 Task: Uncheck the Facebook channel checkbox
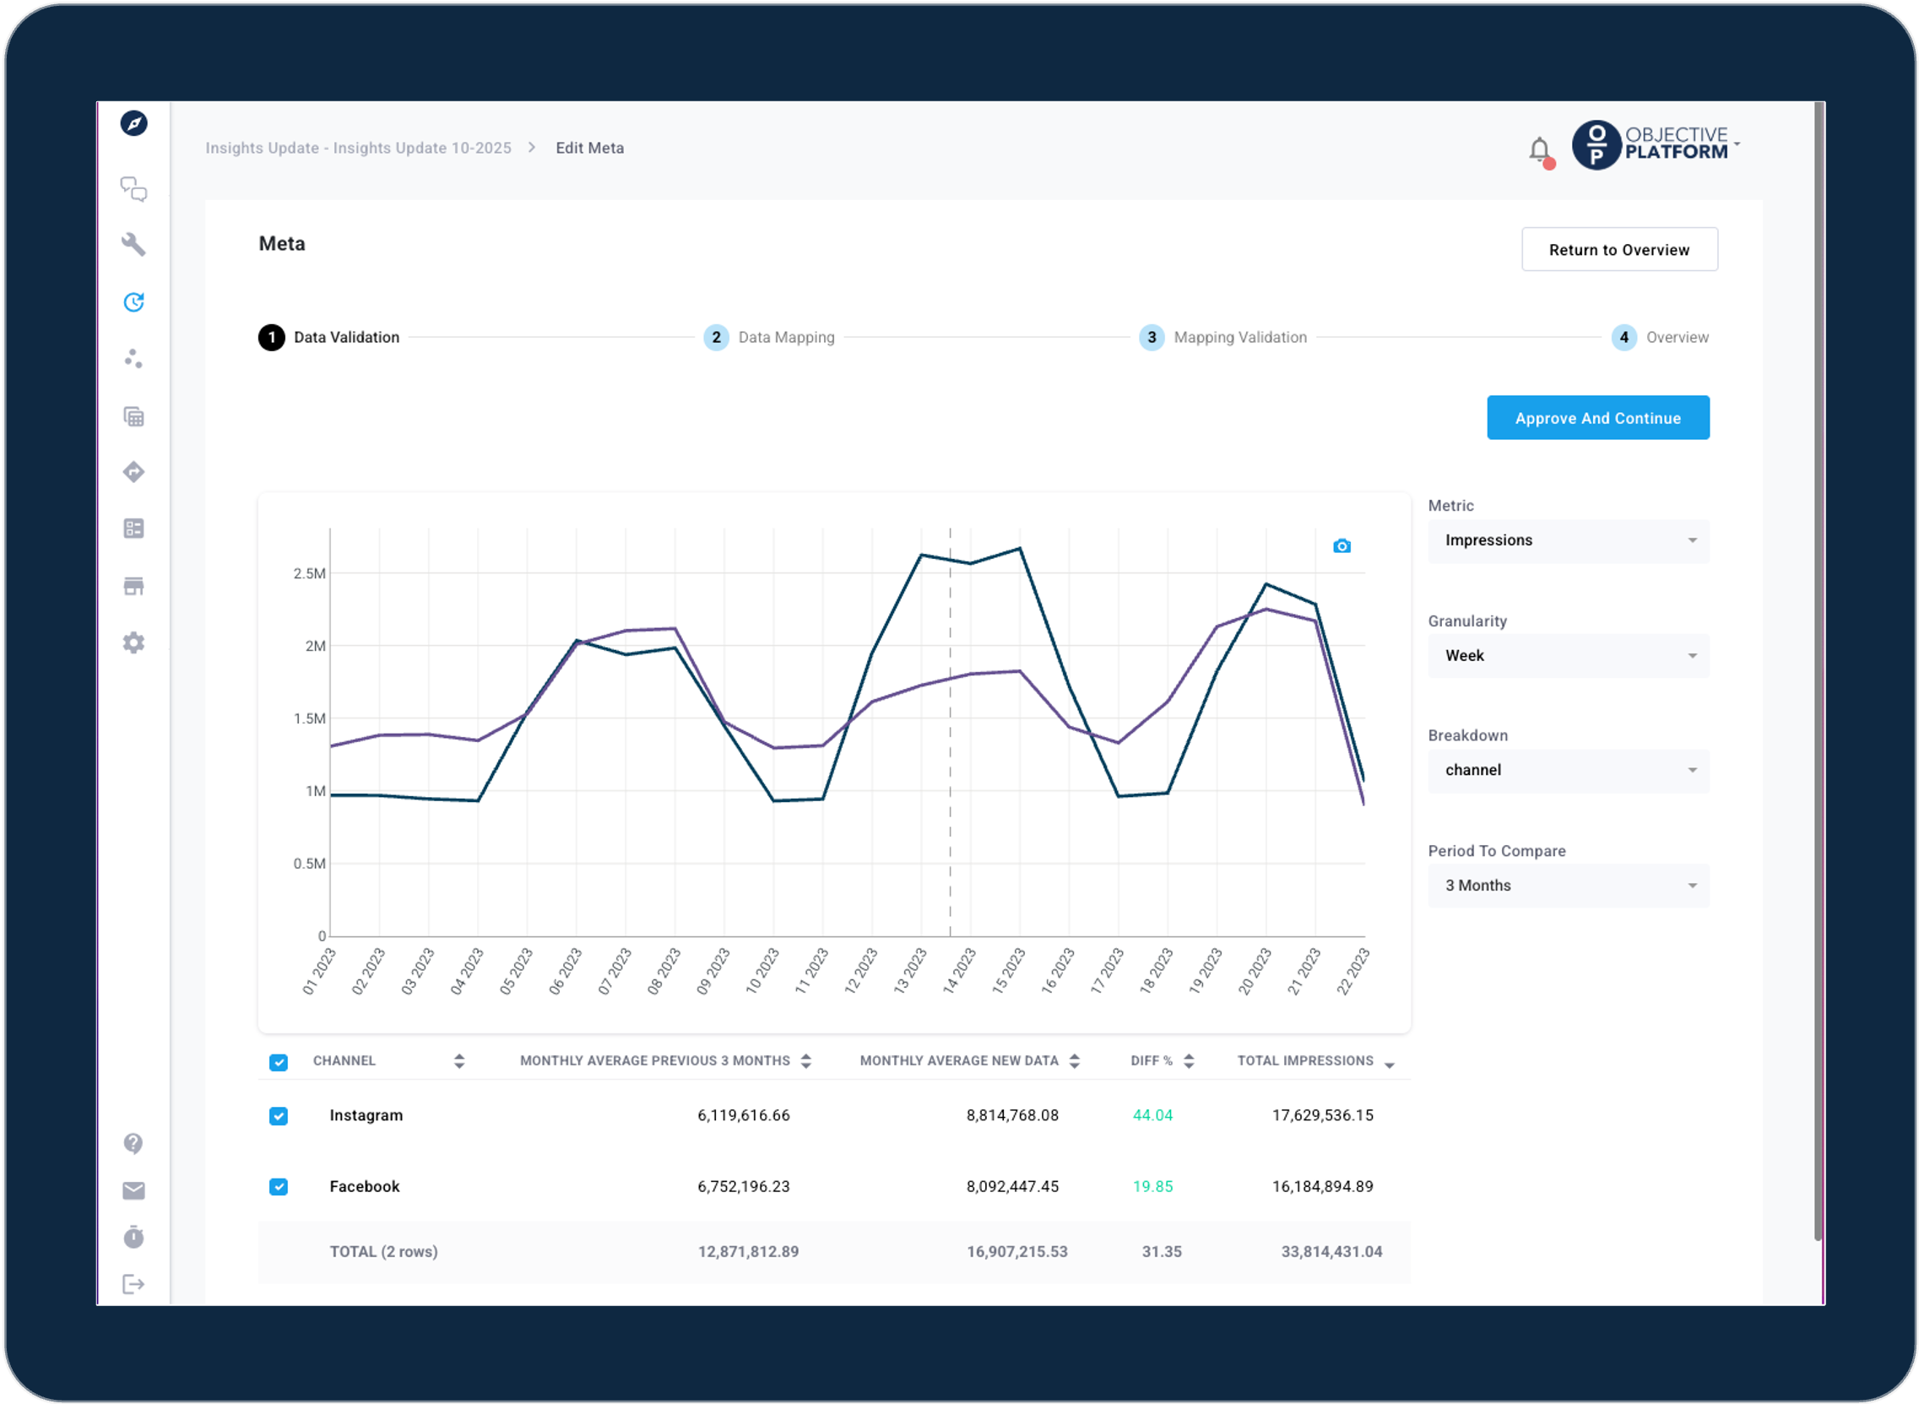pos(279,1186)
